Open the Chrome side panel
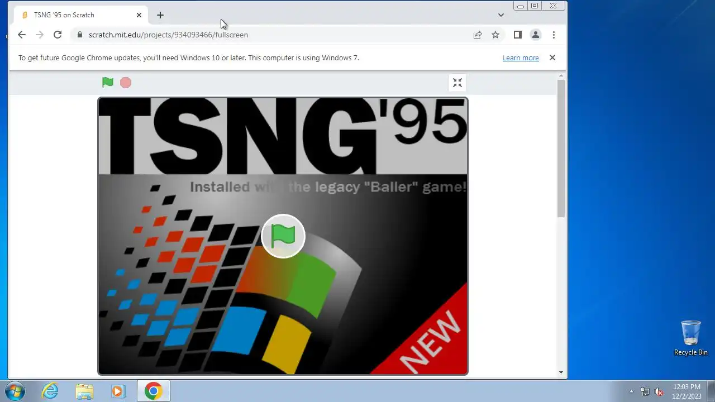Screen dimensions: 715x402 click(x=517, y=35)
